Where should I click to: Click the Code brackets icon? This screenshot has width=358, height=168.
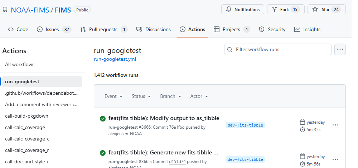(11, 29)
